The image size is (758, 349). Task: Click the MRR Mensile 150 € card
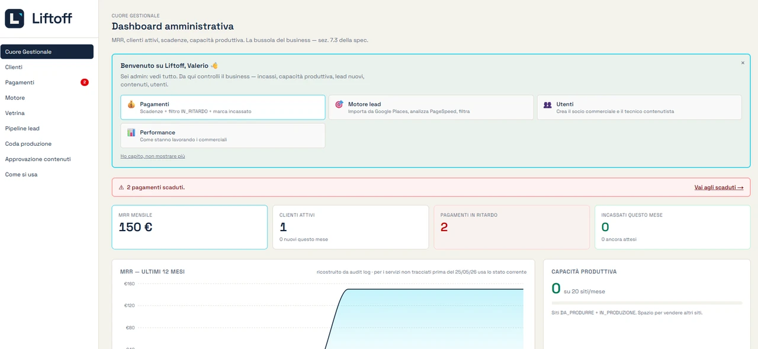pyautogui.click(x=189, y=227)
